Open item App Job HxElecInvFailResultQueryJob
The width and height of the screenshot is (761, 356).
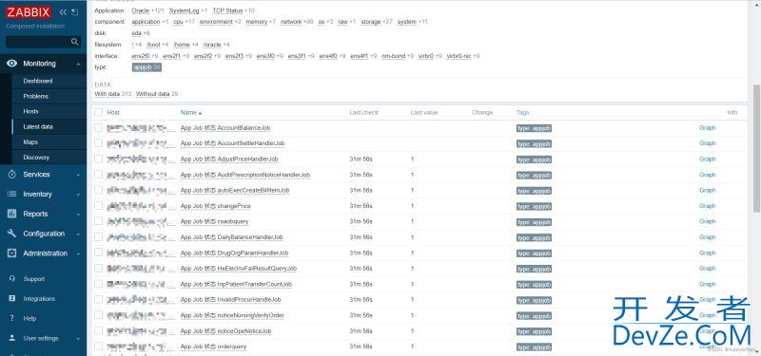pyautogui.click(x=239, y=269)
